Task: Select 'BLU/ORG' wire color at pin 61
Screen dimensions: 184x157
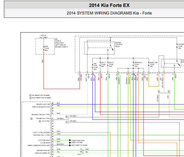Action: (x=60, y=144)
